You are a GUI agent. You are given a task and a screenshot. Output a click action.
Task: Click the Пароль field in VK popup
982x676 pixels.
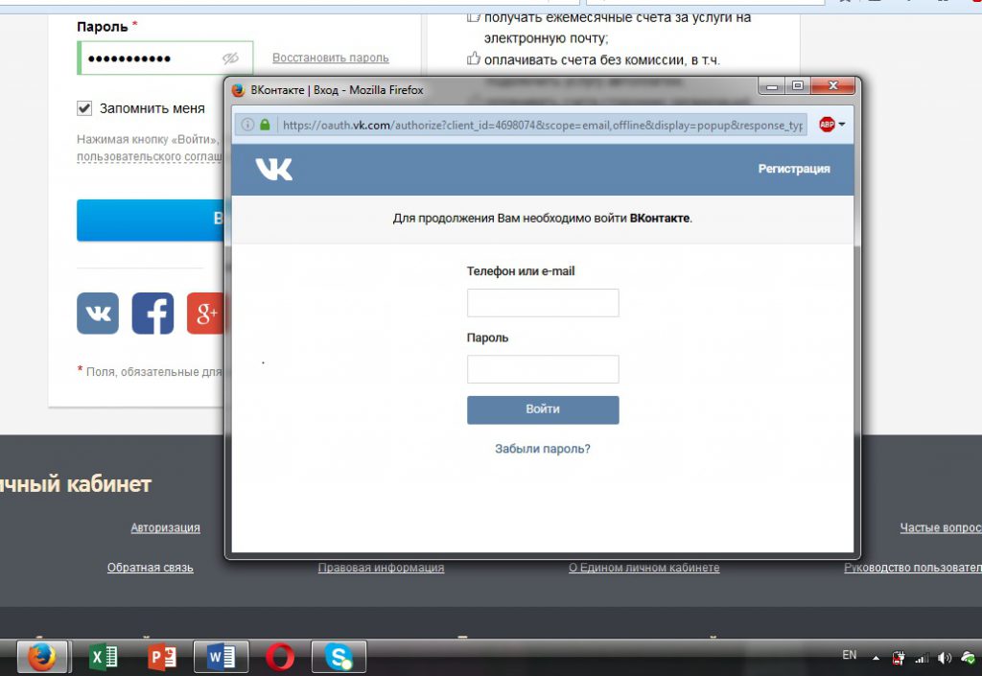[543, 369]
